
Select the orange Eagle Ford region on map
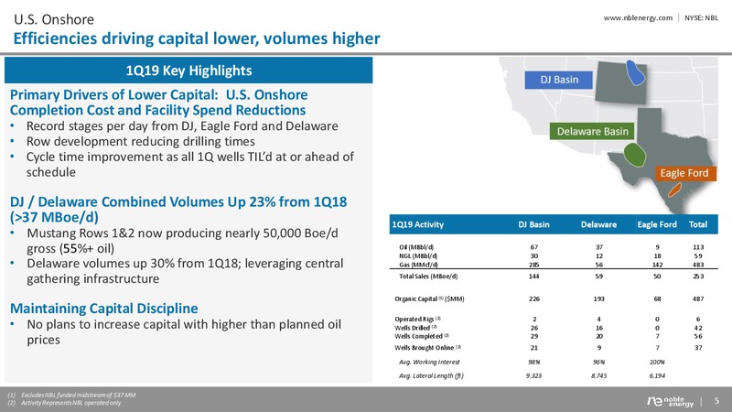[673, 190]
